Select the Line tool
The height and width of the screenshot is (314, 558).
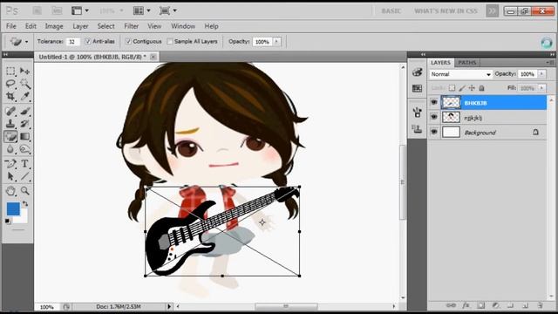[24, 176]
